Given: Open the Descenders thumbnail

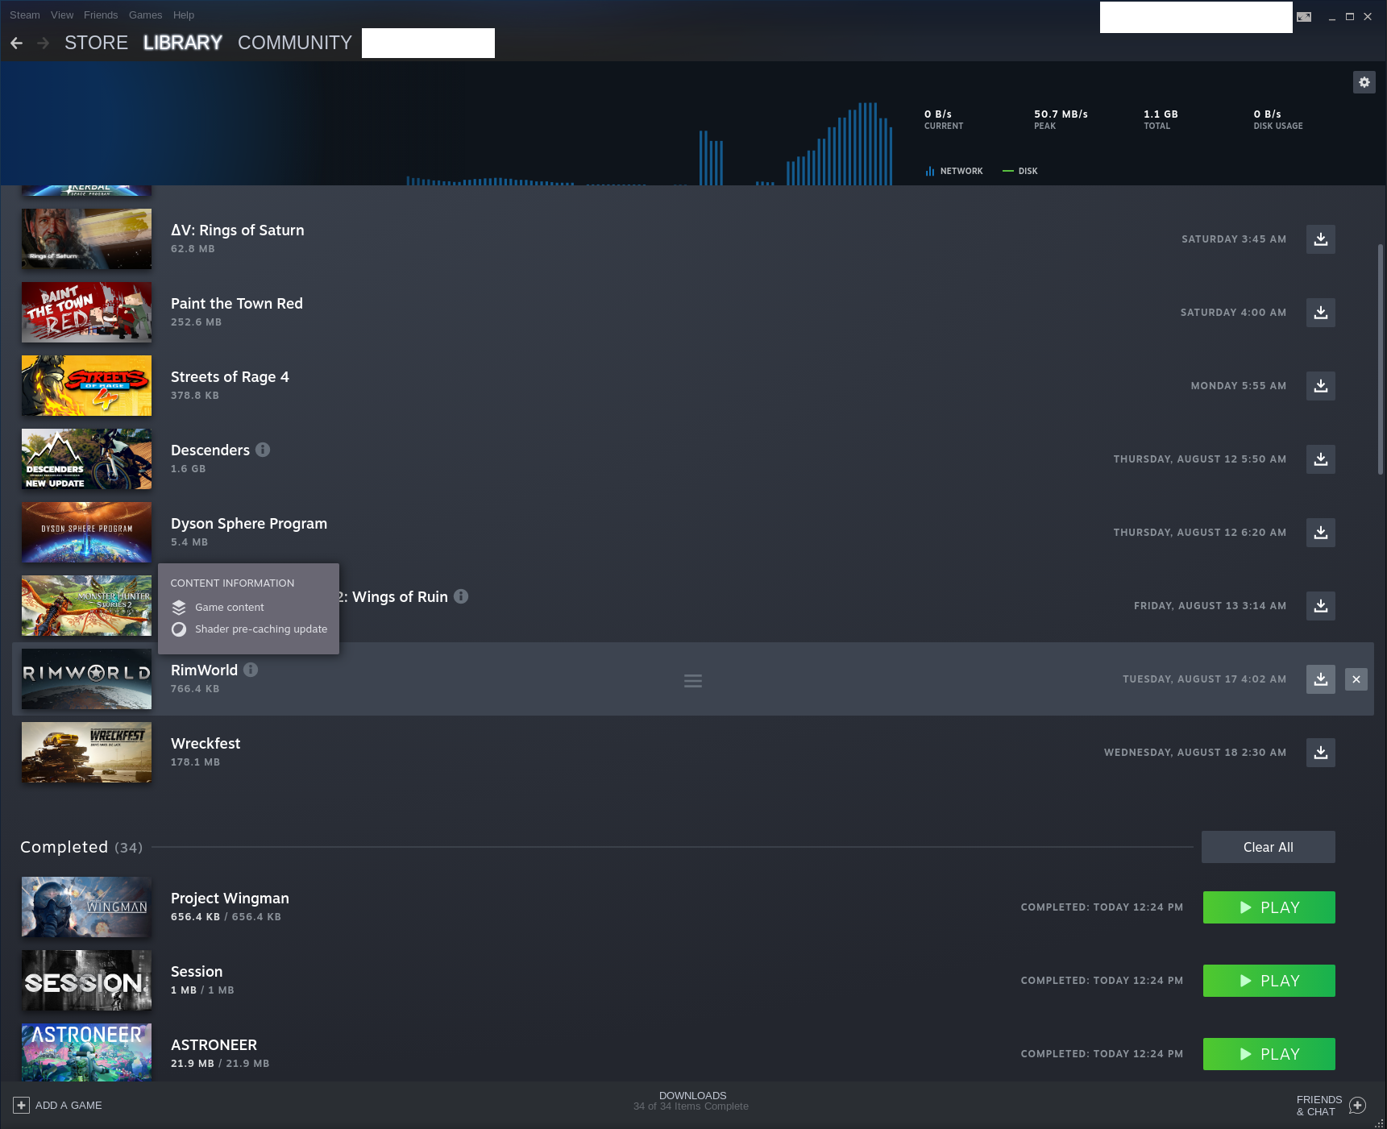Looking at the screenshot, I should (x=86, y=459).
